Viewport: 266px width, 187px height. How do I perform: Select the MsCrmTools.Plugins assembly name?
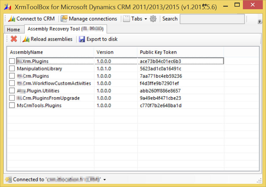click(x=39, y=105)
